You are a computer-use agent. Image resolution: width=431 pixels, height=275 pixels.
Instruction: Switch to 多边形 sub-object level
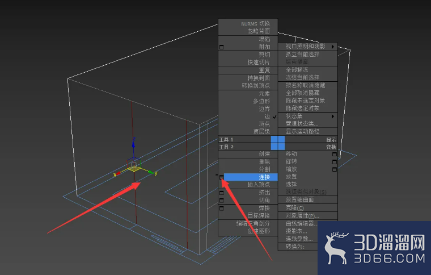pyautogui.click(x=261, y=101)
